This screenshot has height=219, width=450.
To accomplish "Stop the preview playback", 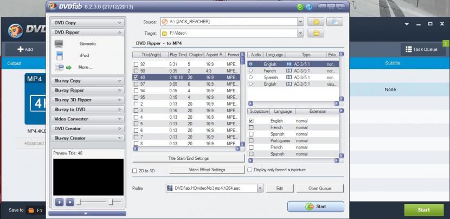I will click(70, 202).
